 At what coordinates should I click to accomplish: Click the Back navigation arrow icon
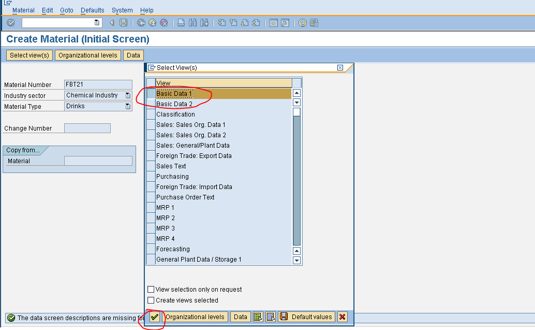pos(140,22)
